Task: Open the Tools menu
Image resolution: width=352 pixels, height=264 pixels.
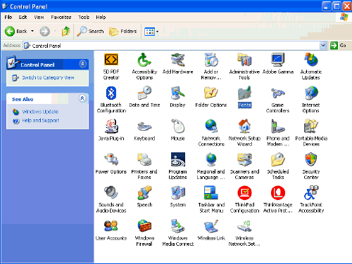Action: click(84, 17)
